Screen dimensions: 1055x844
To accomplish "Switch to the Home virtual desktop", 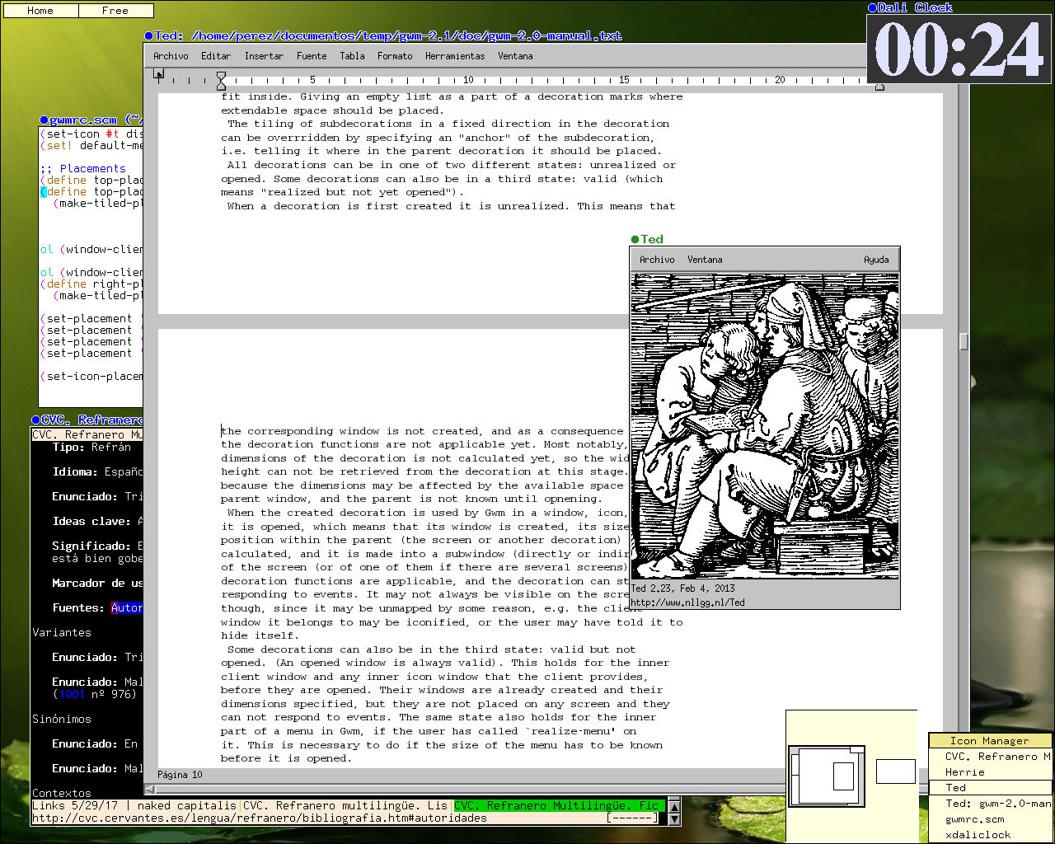I will coord(40,11).
